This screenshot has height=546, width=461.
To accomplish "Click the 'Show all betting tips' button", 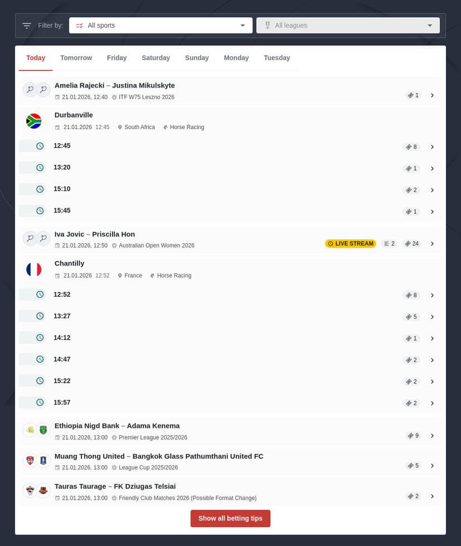I will tap(230, 518).
